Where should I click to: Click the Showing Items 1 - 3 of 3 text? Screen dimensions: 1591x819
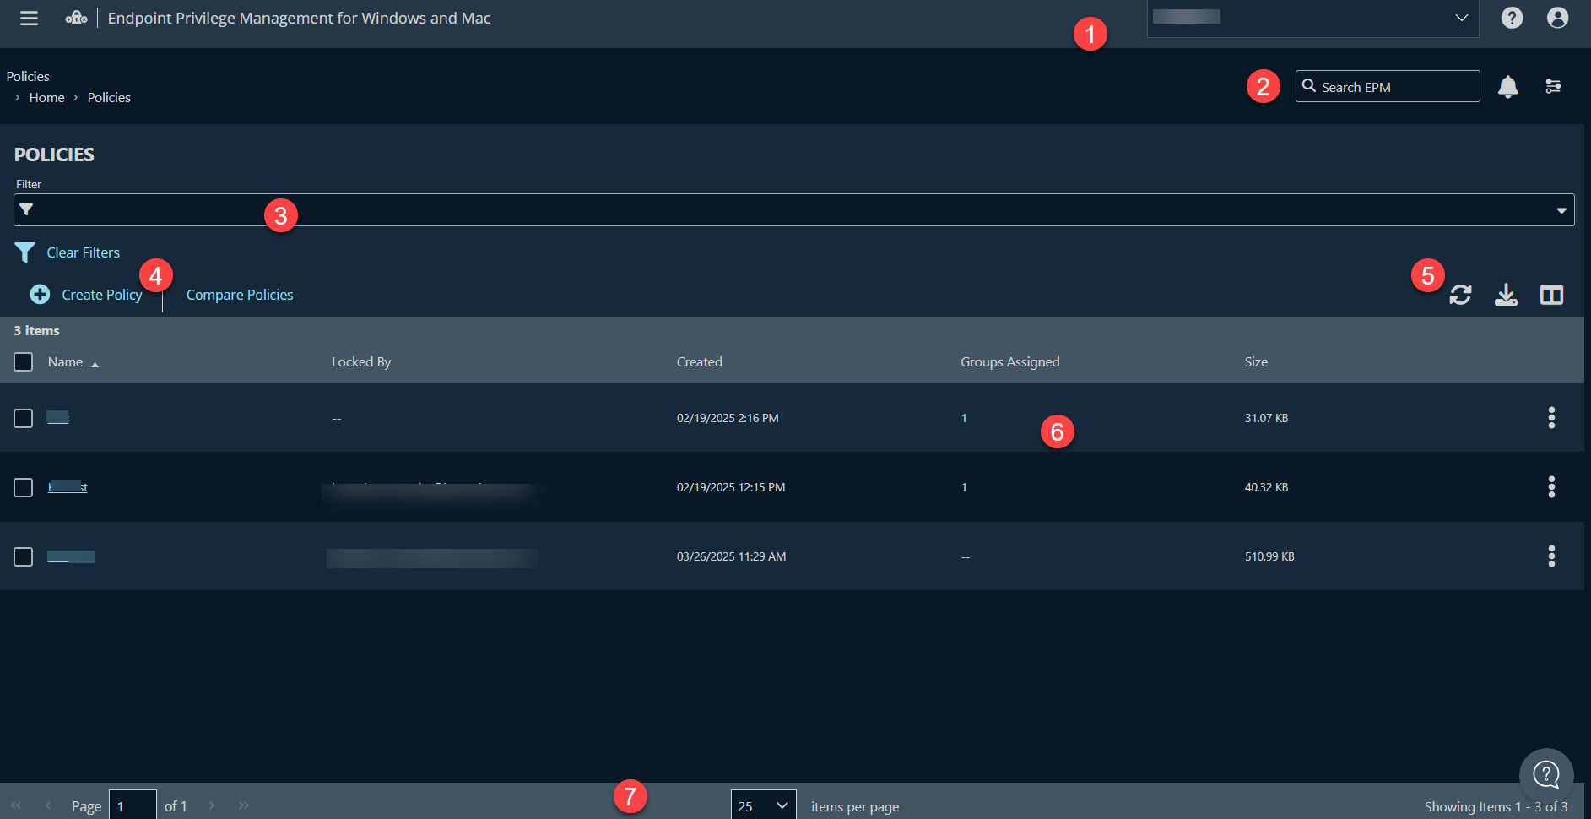coord(1496,806)
